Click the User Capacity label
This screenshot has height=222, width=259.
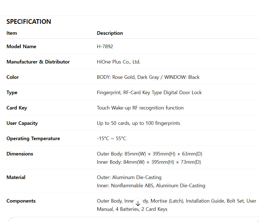(22, 123)
